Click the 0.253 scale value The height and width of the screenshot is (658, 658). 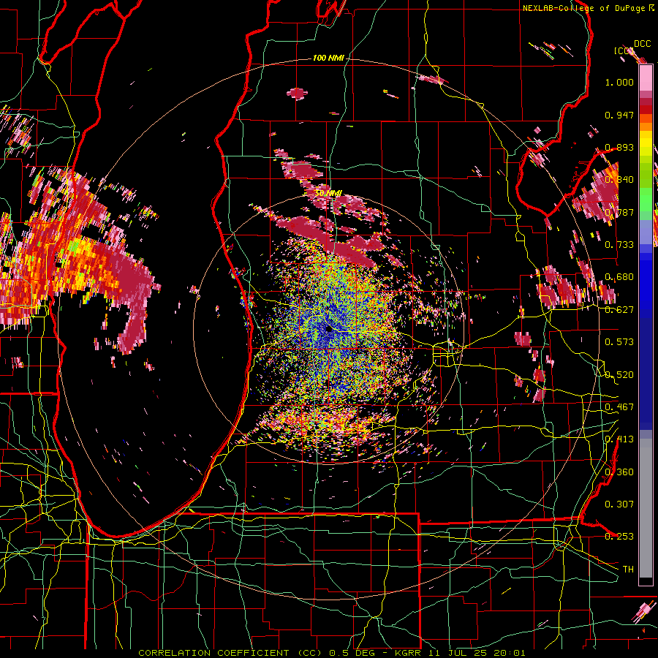pos(619,537)
